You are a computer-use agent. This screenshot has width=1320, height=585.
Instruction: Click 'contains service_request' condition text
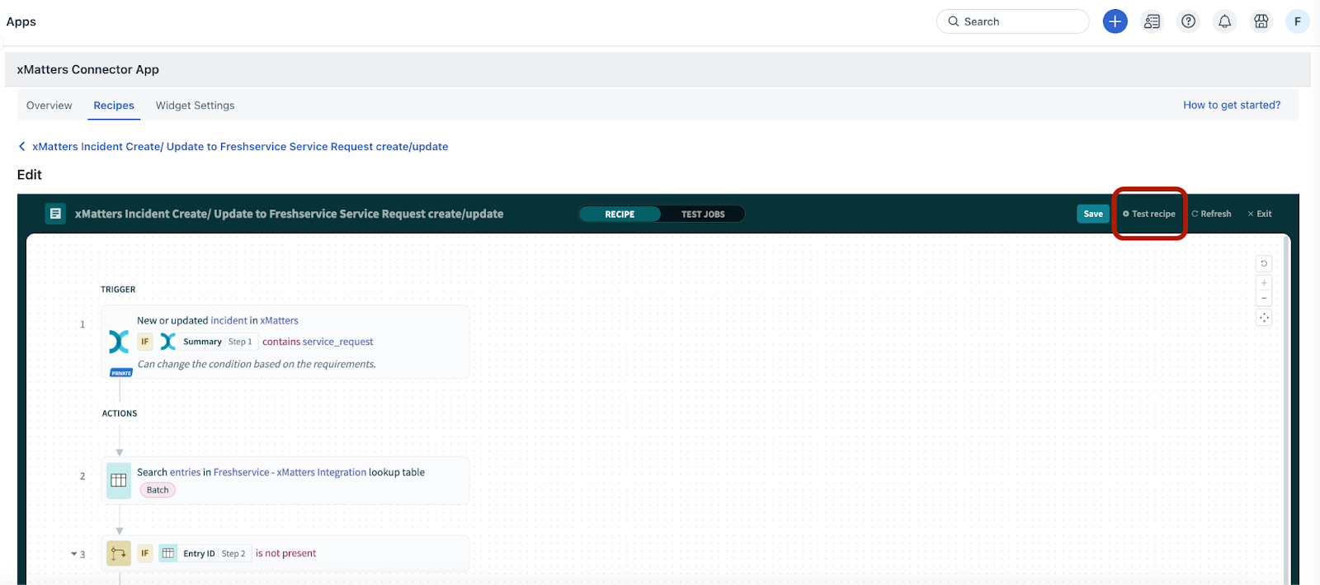[318, 342]
